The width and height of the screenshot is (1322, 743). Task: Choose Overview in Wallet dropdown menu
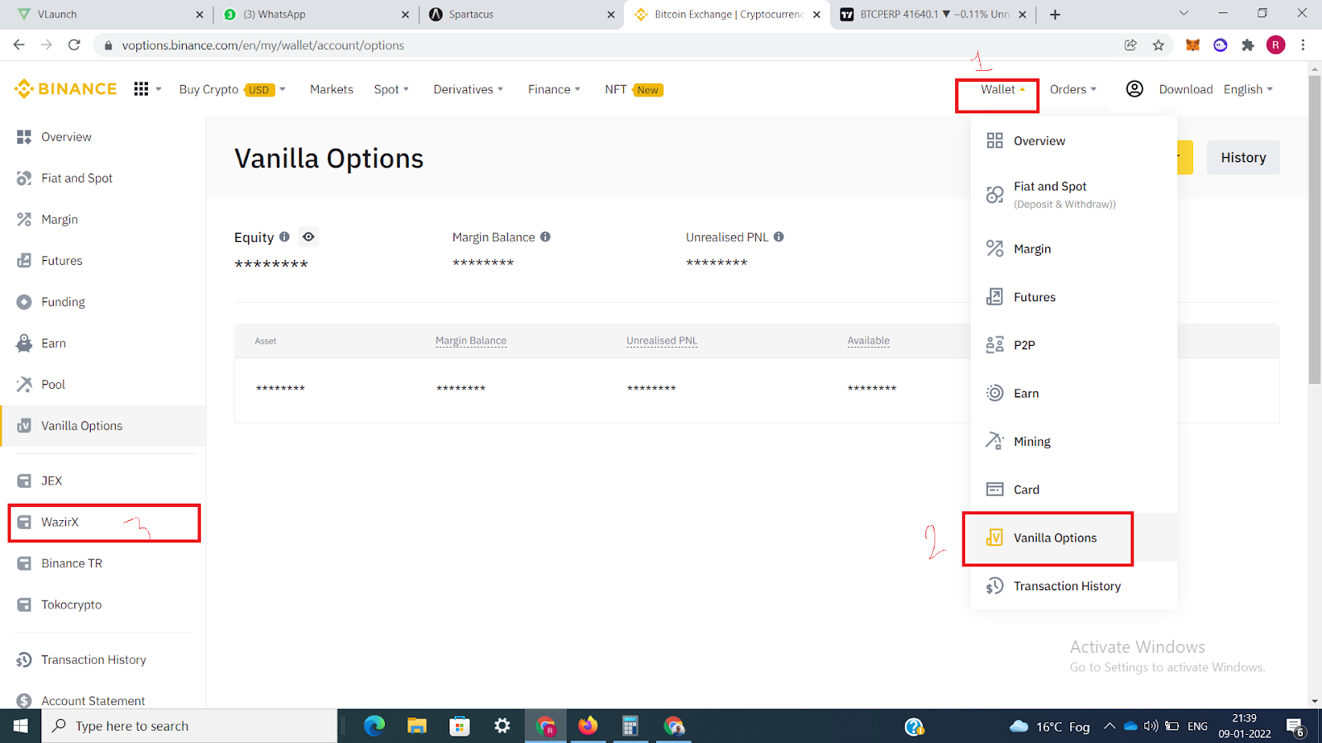point(1074,141)
